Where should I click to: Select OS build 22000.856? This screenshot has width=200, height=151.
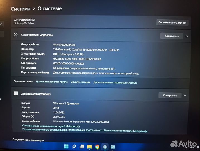pyautogui.click(x=59, y=117)
